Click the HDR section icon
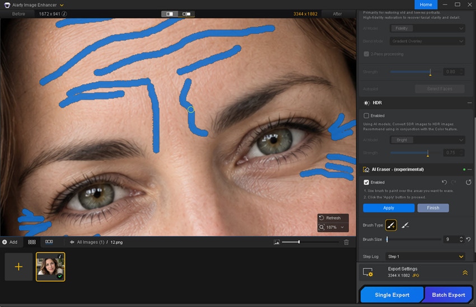The width and height of the screenshot is (476, 307). coord(367,103)
